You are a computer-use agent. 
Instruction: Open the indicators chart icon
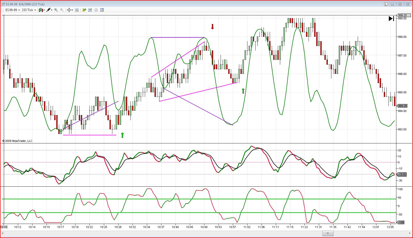90,10
